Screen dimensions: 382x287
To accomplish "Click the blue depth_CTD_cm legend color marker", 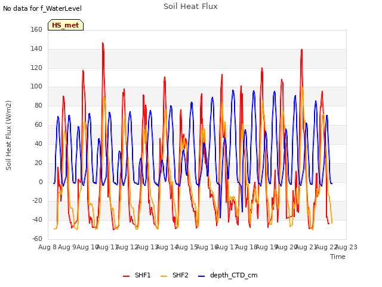I will tap(202, 276).
